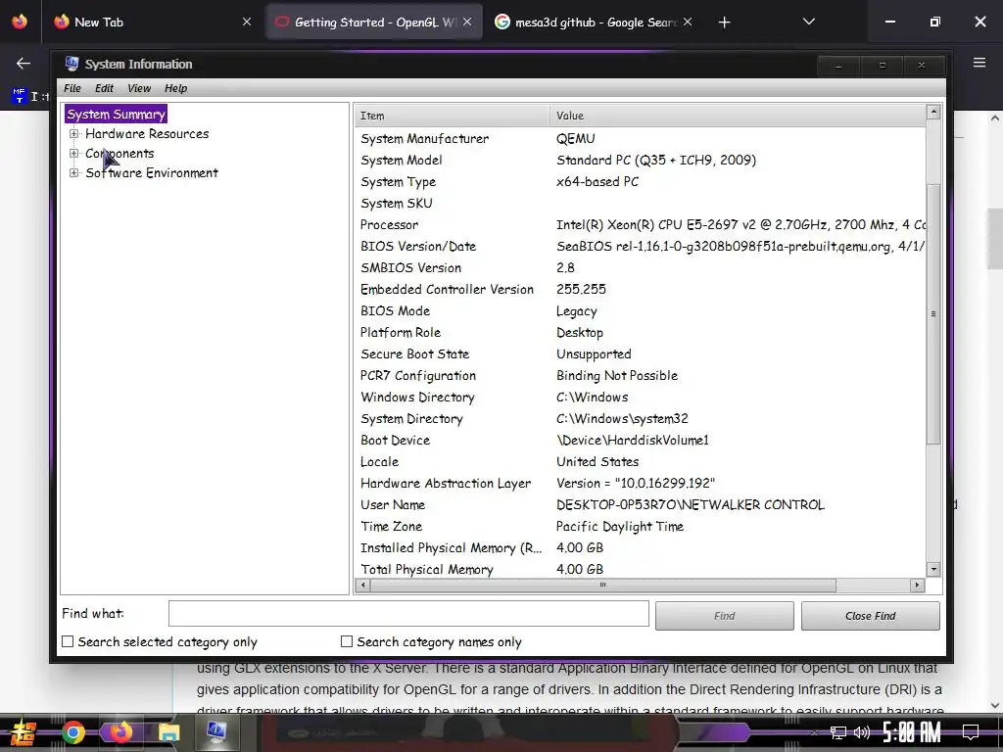Select the BIOS Mode row
Viewport: 1003px width, 752px height.
coord(640,310)
